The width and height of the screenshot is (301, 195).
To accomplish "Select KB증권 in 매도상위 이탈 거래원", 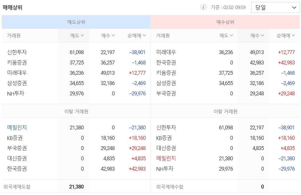I will coord(15,138).
